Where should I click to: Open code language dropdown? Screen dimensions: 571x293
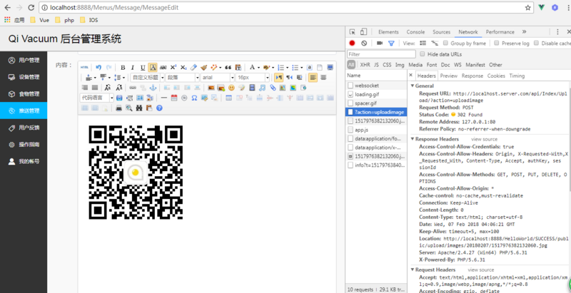97,98
